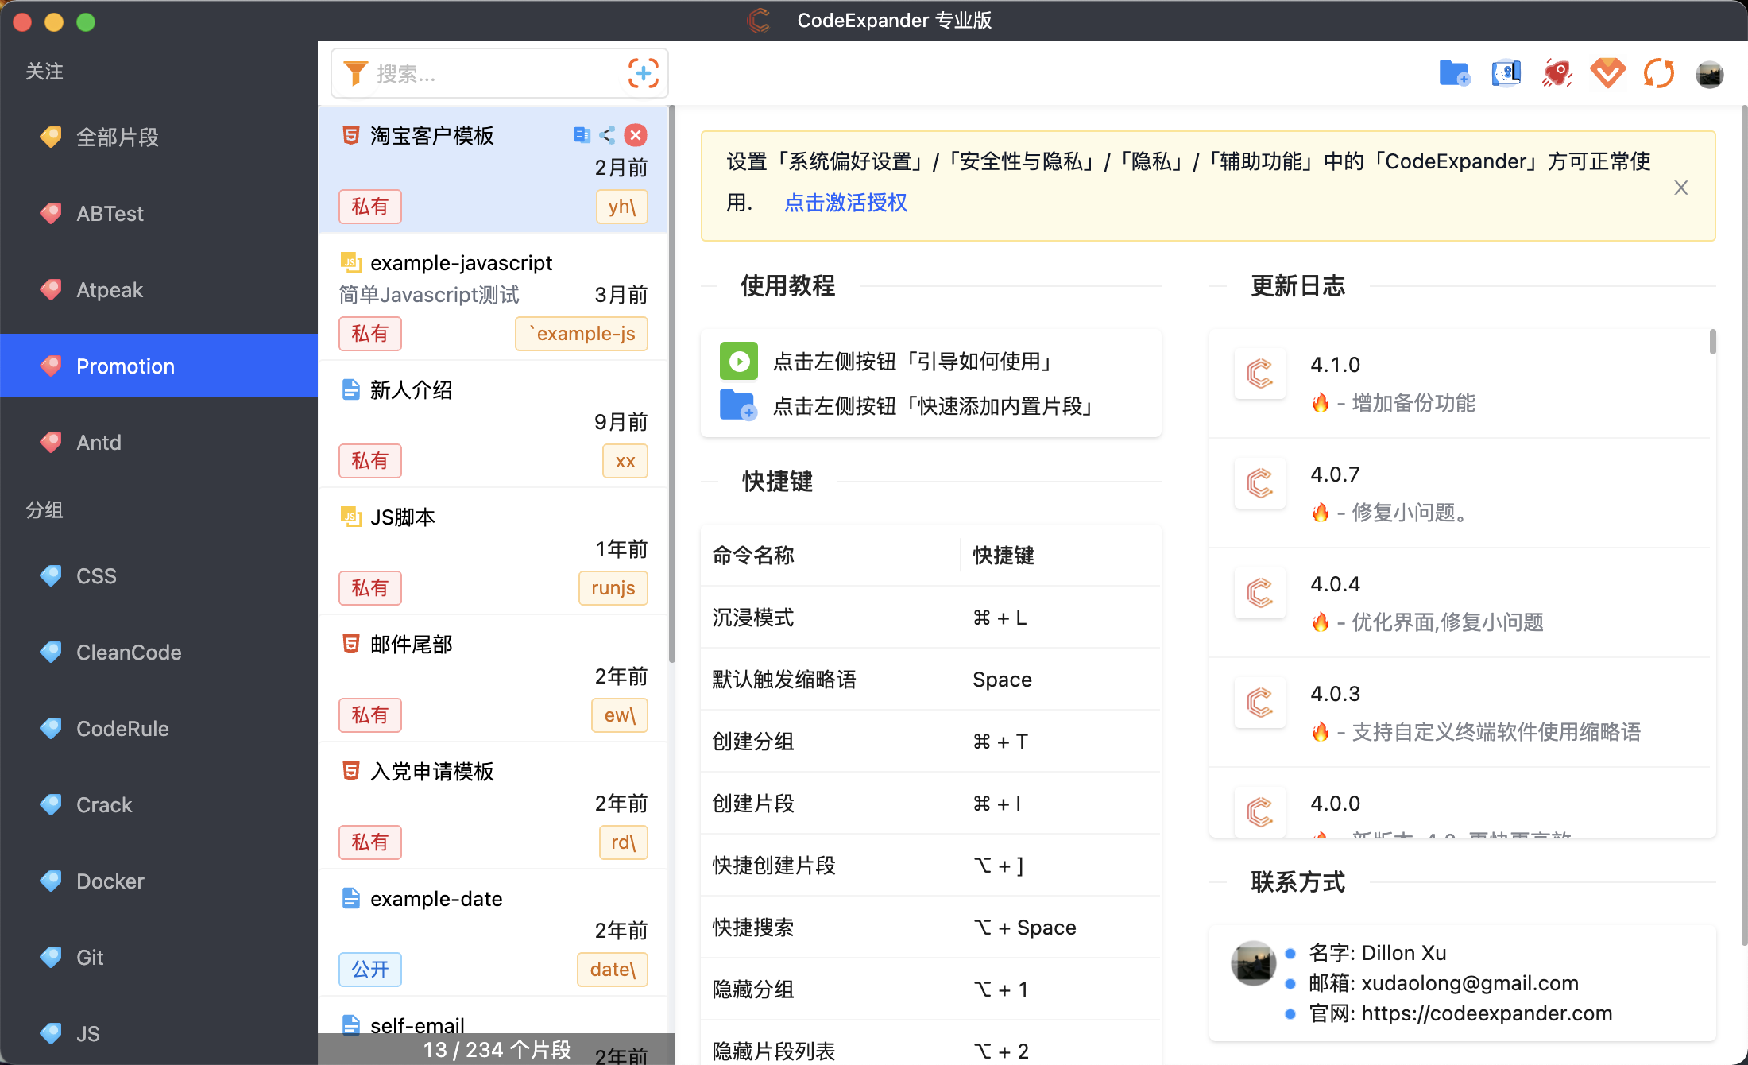Click the 私有 tag on 新人介绍 snippet
1748x1065 pixels.
pyautogui.click(x=370, y=460)
